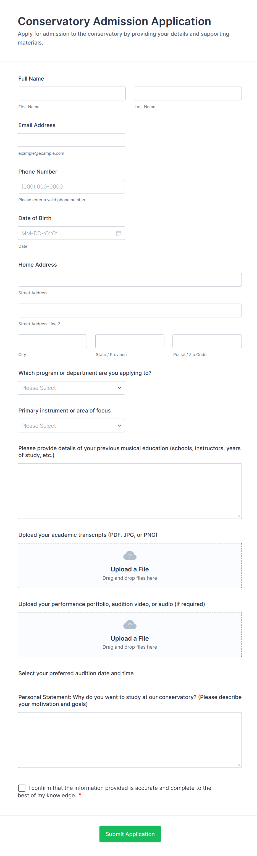Click the First Name input field

pos(72,93)
